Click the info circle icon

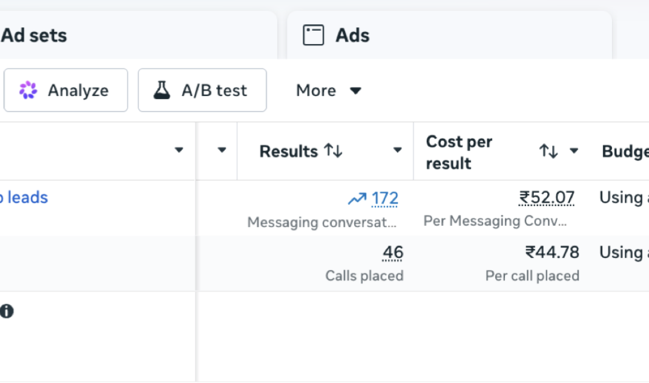7,311
